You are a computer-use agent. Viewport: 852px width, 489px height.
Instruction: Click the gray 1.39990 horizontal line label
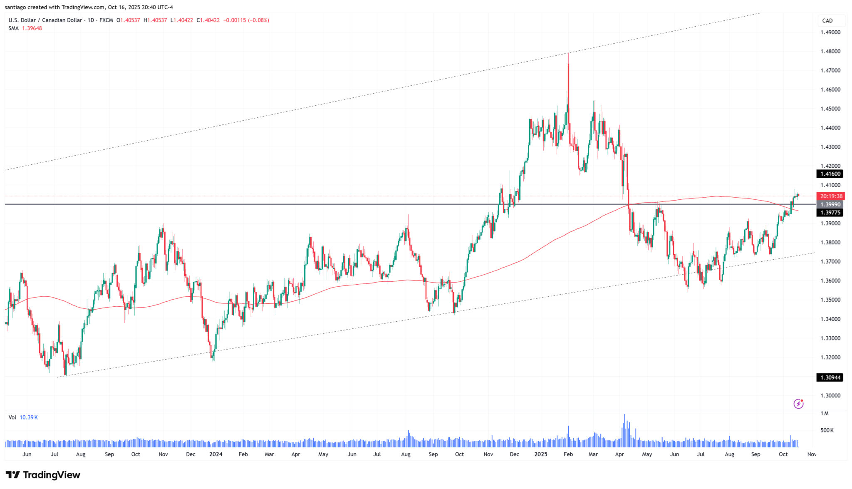pos(830,204)
